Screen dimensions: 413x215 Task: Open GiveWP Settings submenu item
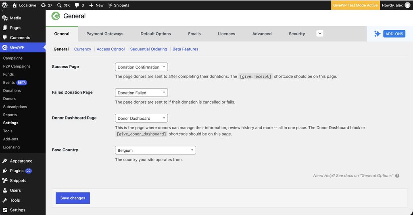point(11,123)
